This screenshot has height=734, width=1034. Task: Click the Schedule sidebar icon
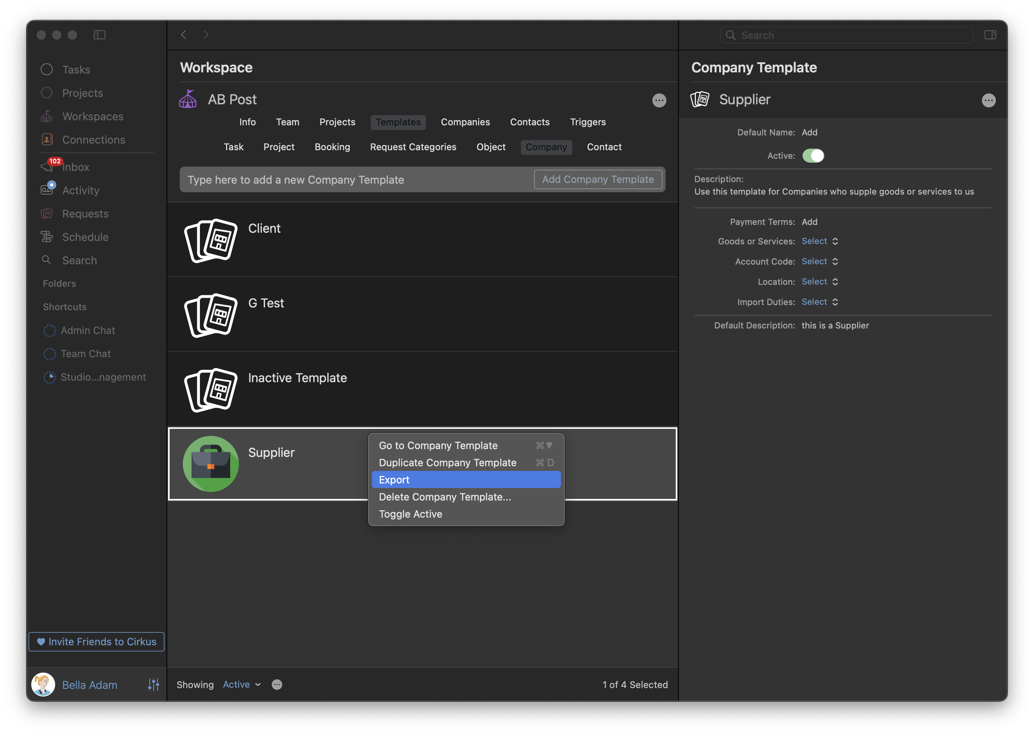coord(47,237)
